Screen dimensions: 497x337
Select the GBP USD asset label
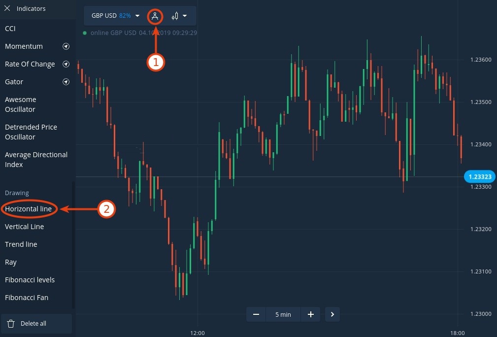coord(104,16)
